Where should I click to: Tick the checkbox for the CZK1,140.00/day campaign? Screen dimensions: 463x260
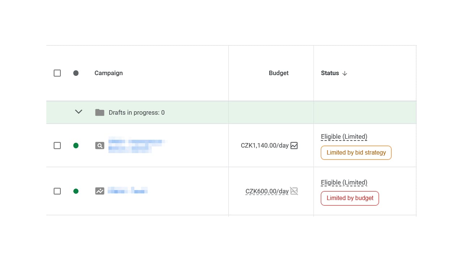click(57, 146)
